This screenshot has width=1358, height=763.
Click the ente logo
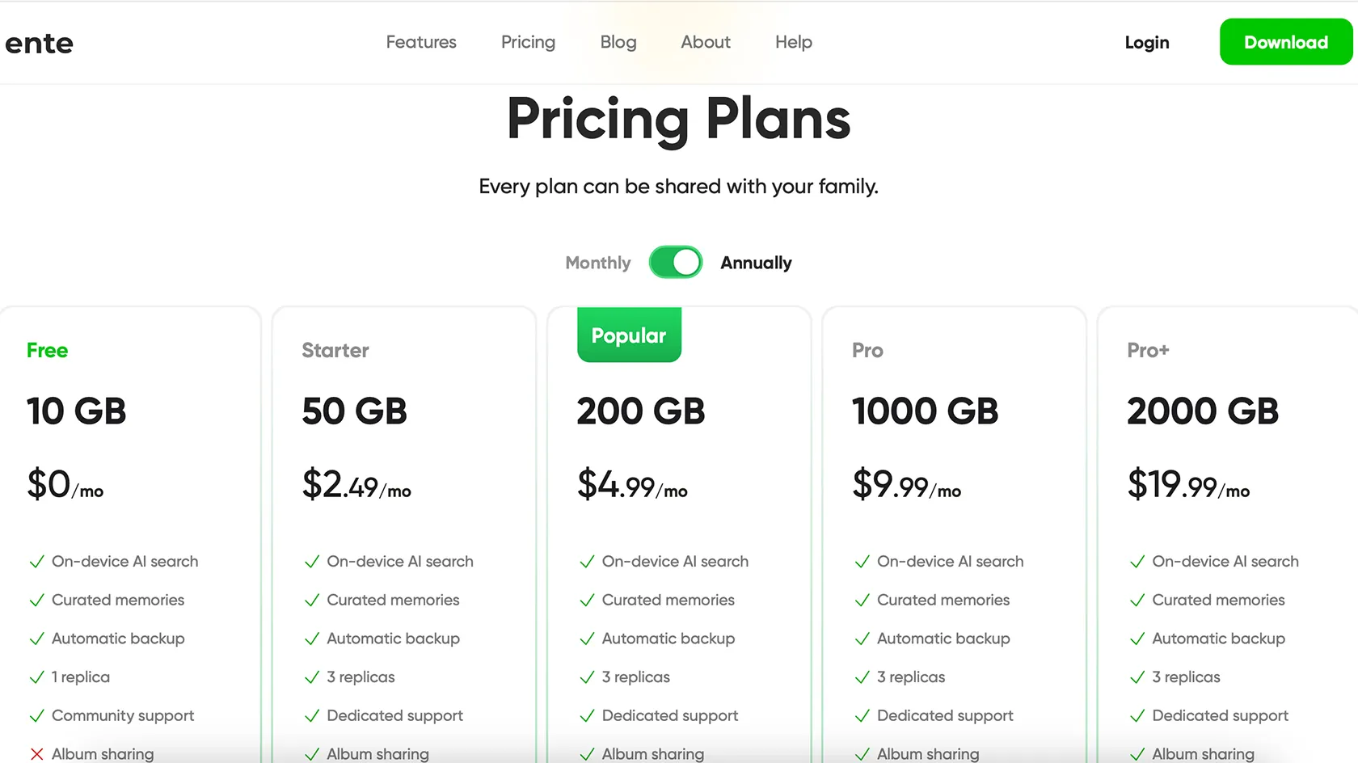pos(38,43)
